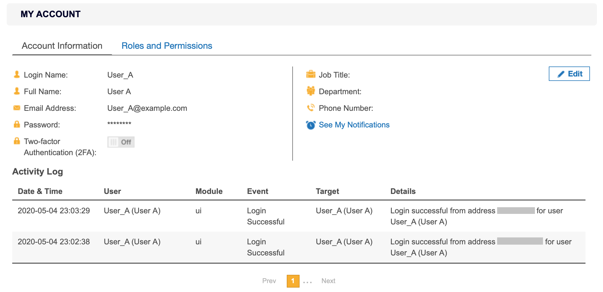This screenshot has width=603, height=292.
Task: Click the user icon beside Login Name
Action: [16, 74]
